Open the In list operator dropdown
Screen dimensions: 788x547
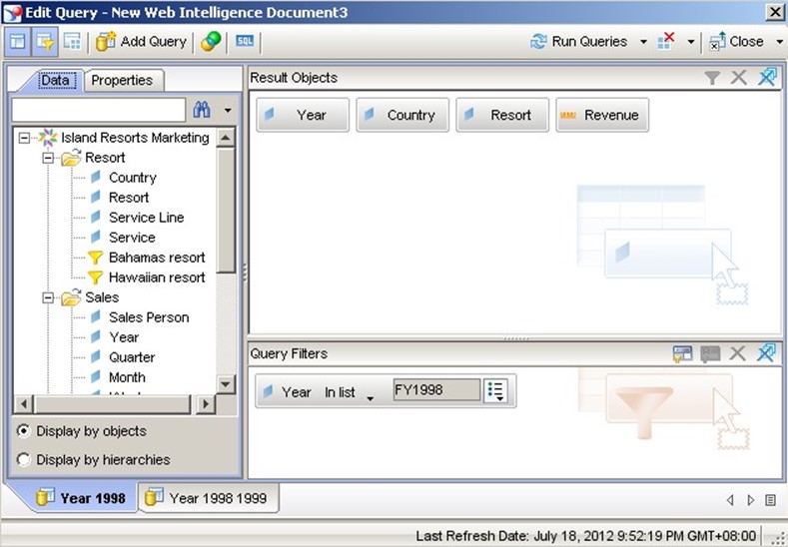click(x=370, y=398)
